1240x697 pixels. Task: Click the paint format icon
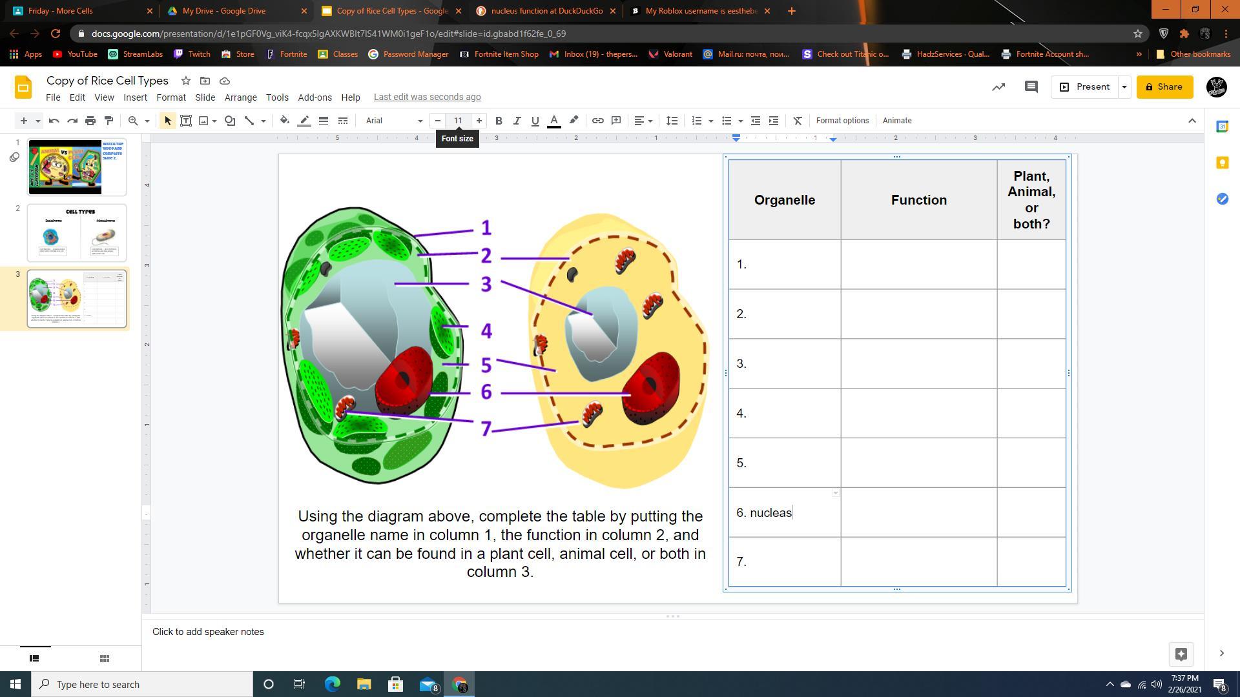pyautogui.click(x=108, y=121)
